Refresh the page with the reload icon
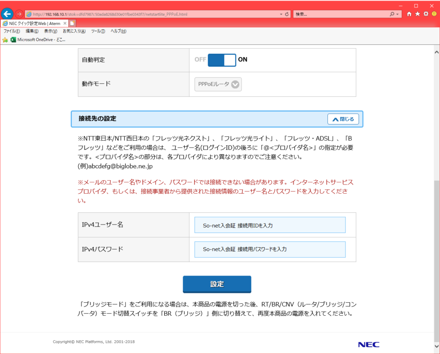This screenshot has height=354, width=440. pyautogui.click(x=287, y=13)
